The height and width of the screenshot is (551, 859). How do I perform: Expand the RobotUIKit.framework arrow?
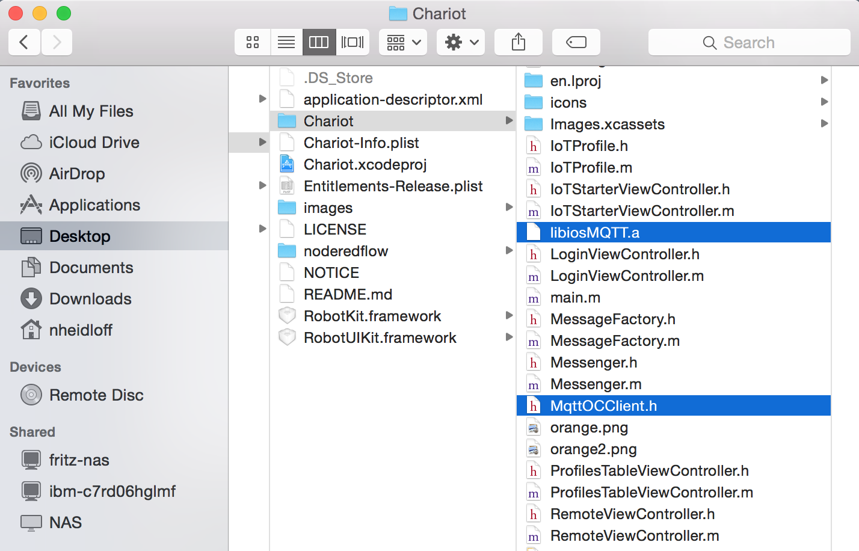click(509, 337)
